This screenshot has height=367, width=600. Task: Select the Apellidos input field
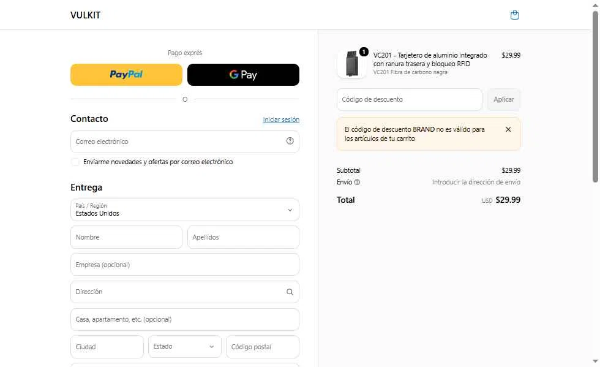click(244, 237)
